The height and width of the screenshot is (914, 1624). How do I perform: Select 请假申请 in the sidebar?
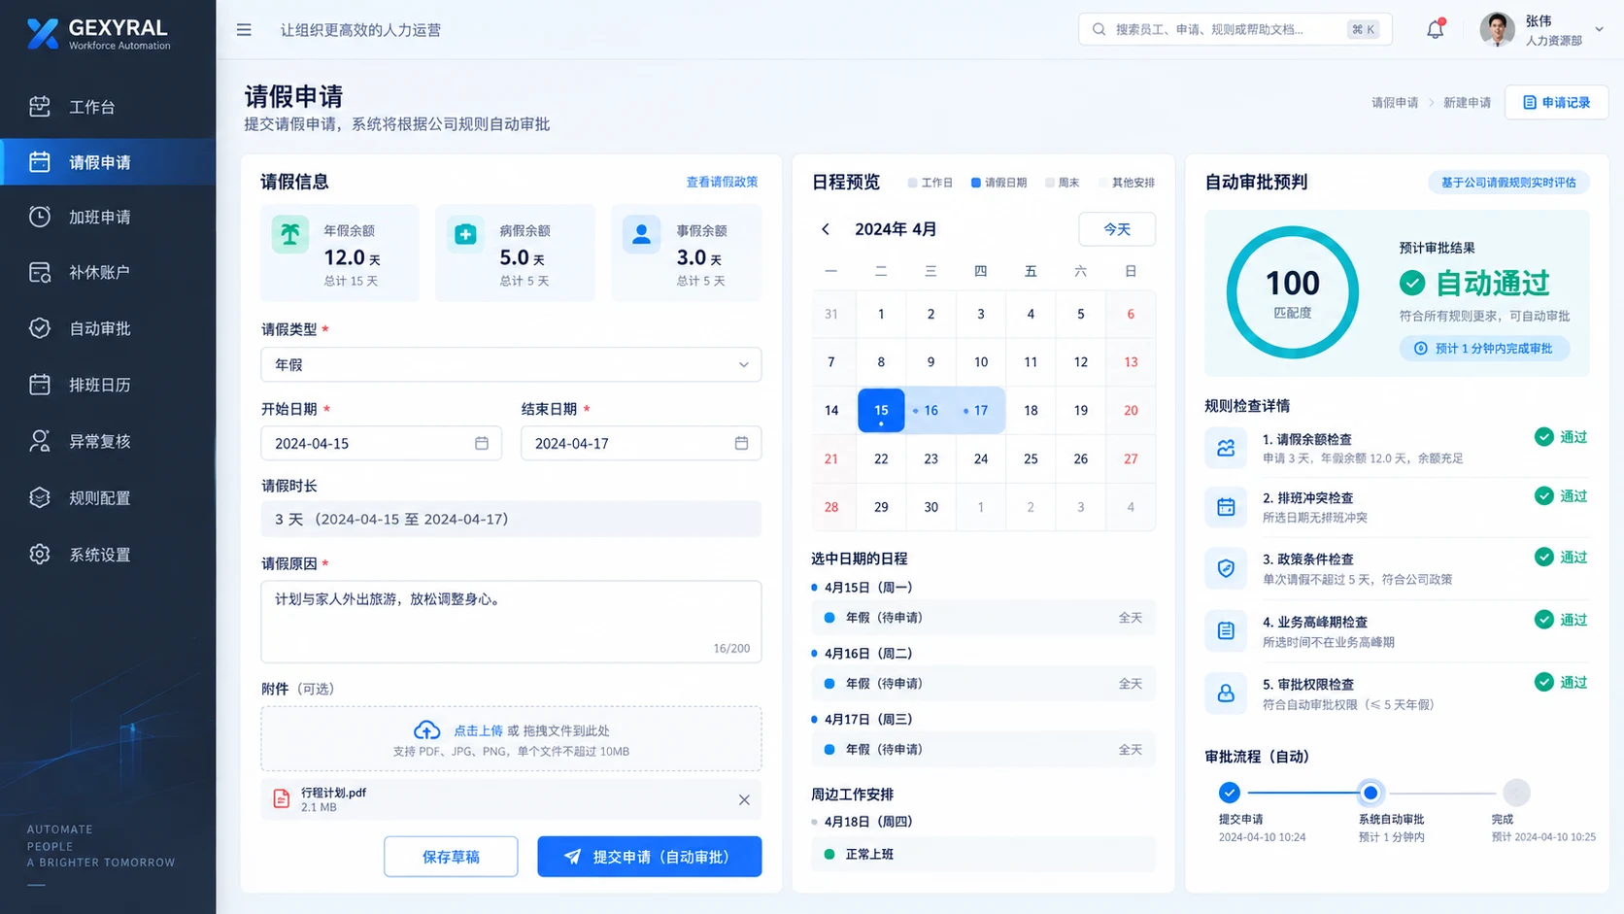[108, 162]
